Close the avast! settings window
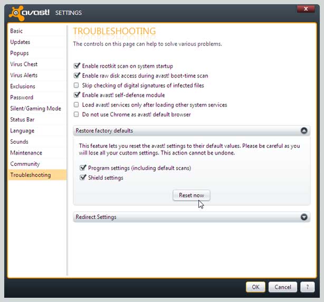The height and width of the screenshot is (302, 324). (306, 9)
